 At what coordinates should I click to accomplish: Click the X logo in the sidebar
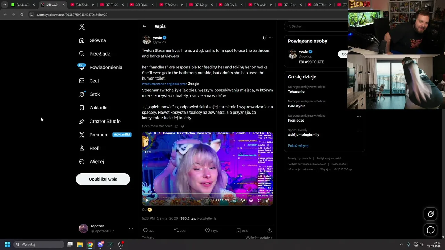pyautogui.click(x=82, y=27)
